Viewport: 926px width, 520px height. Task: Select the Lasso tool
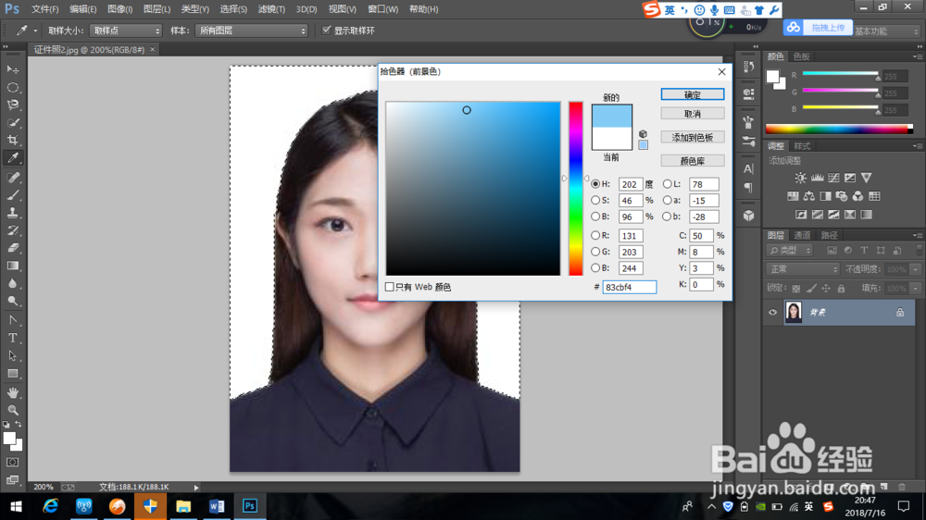click(x=12, y=105)
